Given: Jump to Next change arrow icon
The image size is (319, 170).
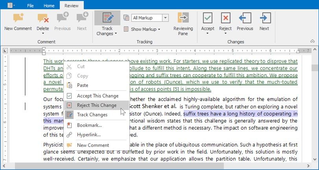Looking at the screenshot, I should point(264,18).
